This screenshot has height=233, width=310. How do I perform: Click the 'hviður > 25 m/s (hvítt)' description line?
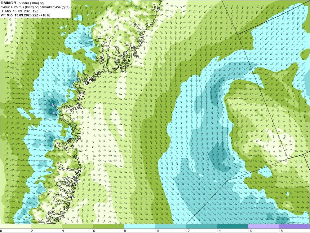tap(35, 7)
